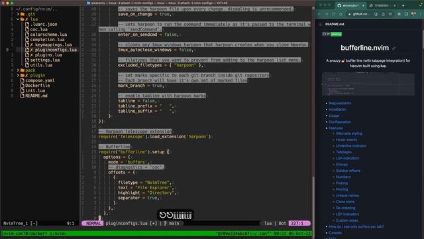Click line require("bufferline").setup

point(134,152)
